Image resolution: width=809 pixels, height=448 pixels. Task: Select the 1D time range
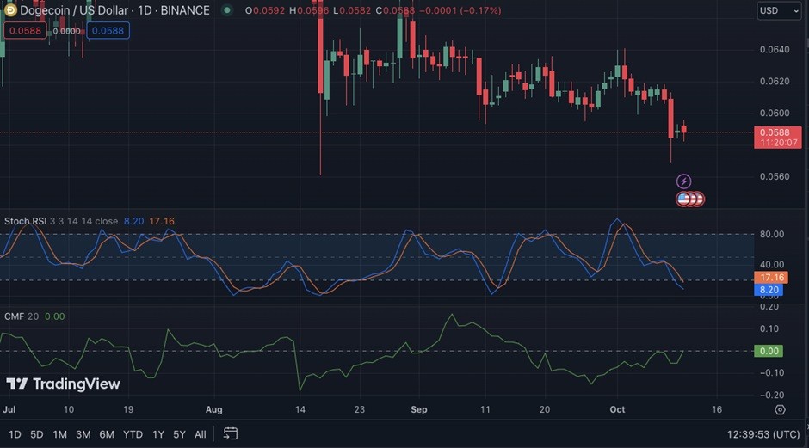tap(15, 434)
